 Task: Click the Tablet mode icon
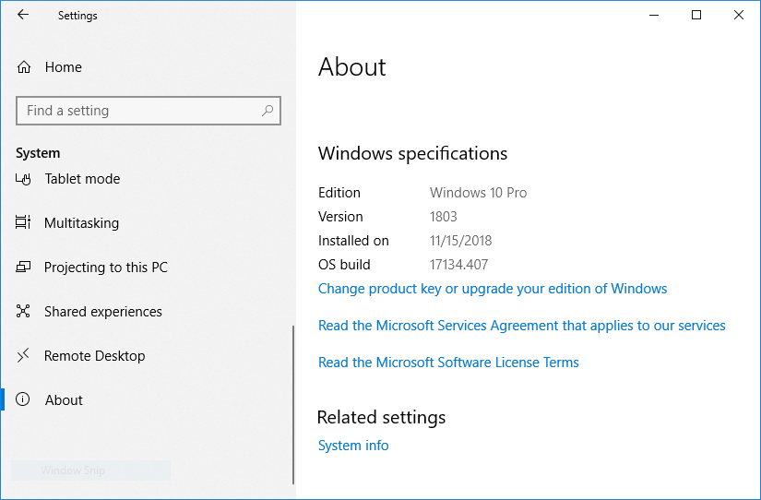[23, 179]
